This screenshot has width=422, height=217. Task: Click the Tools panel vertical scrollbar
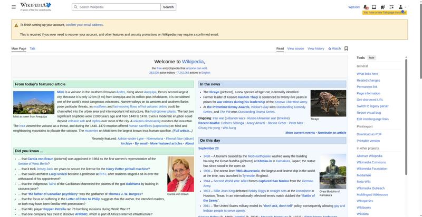pos(406,117)
